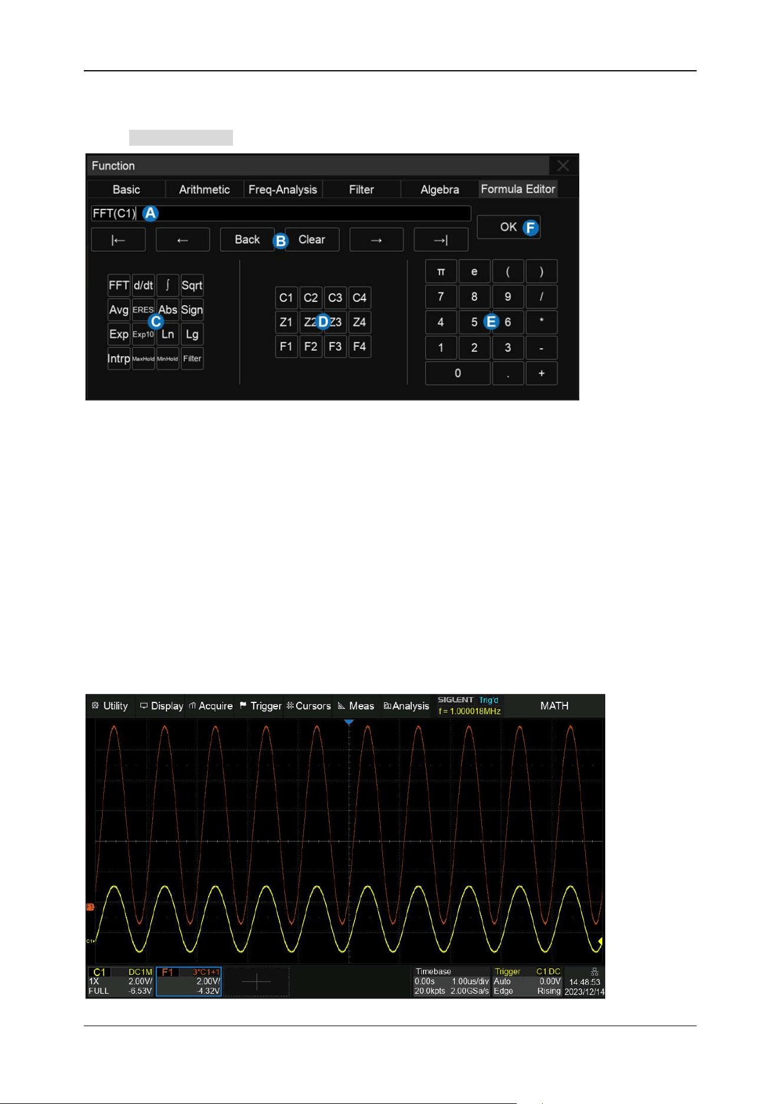Viewport: 781px width, 1104px height.
Task: Select the Formula Editor tab
Action: tap(518, 189)
